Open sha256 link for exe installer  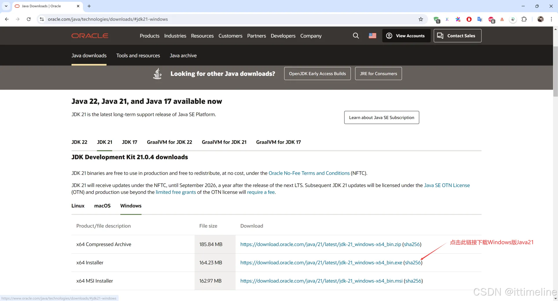pos(413,263)
